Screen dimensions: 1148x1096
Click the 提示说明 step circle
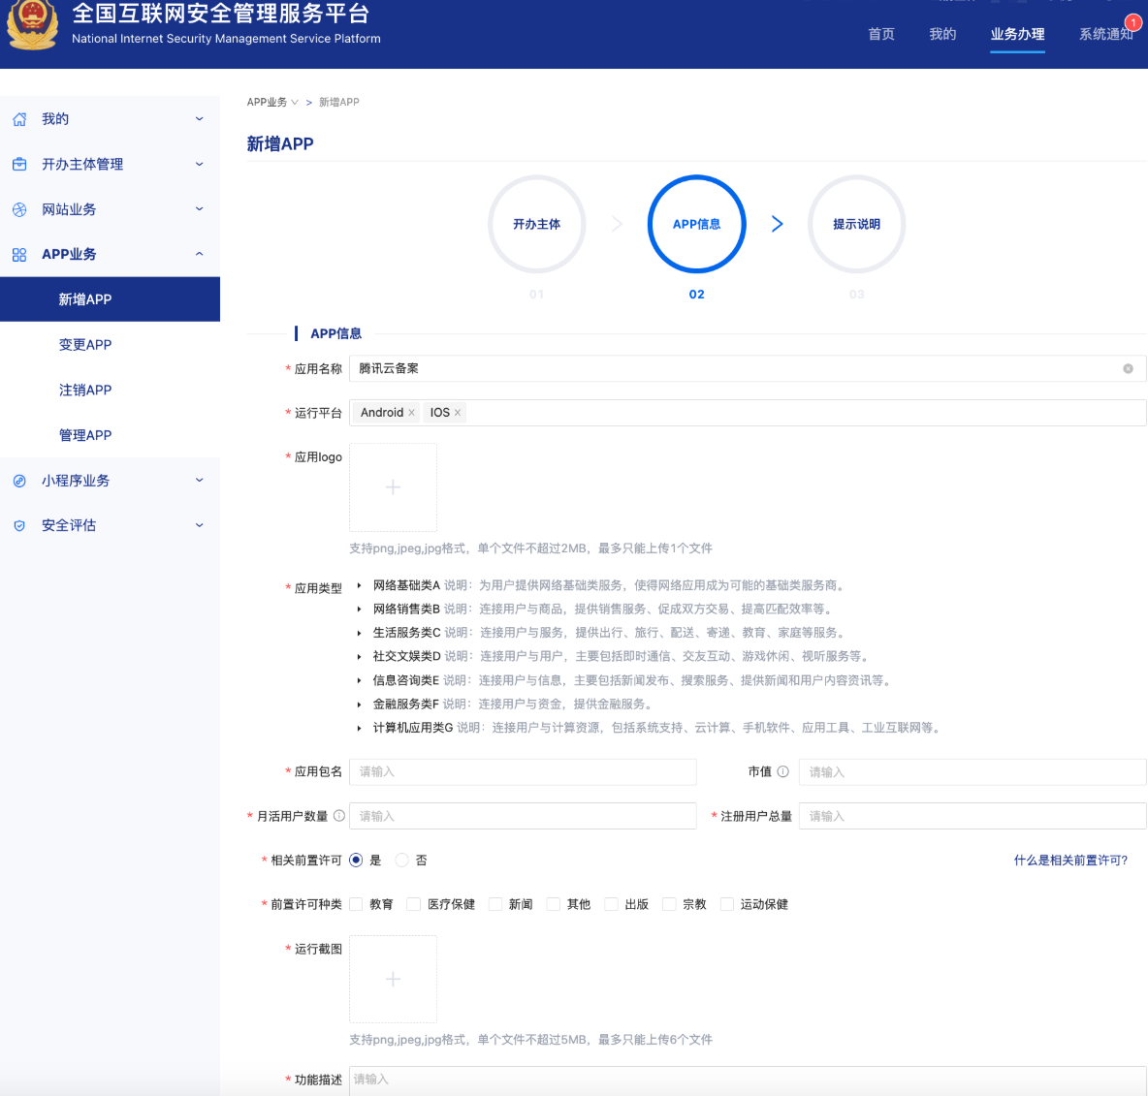coord(856,224)
